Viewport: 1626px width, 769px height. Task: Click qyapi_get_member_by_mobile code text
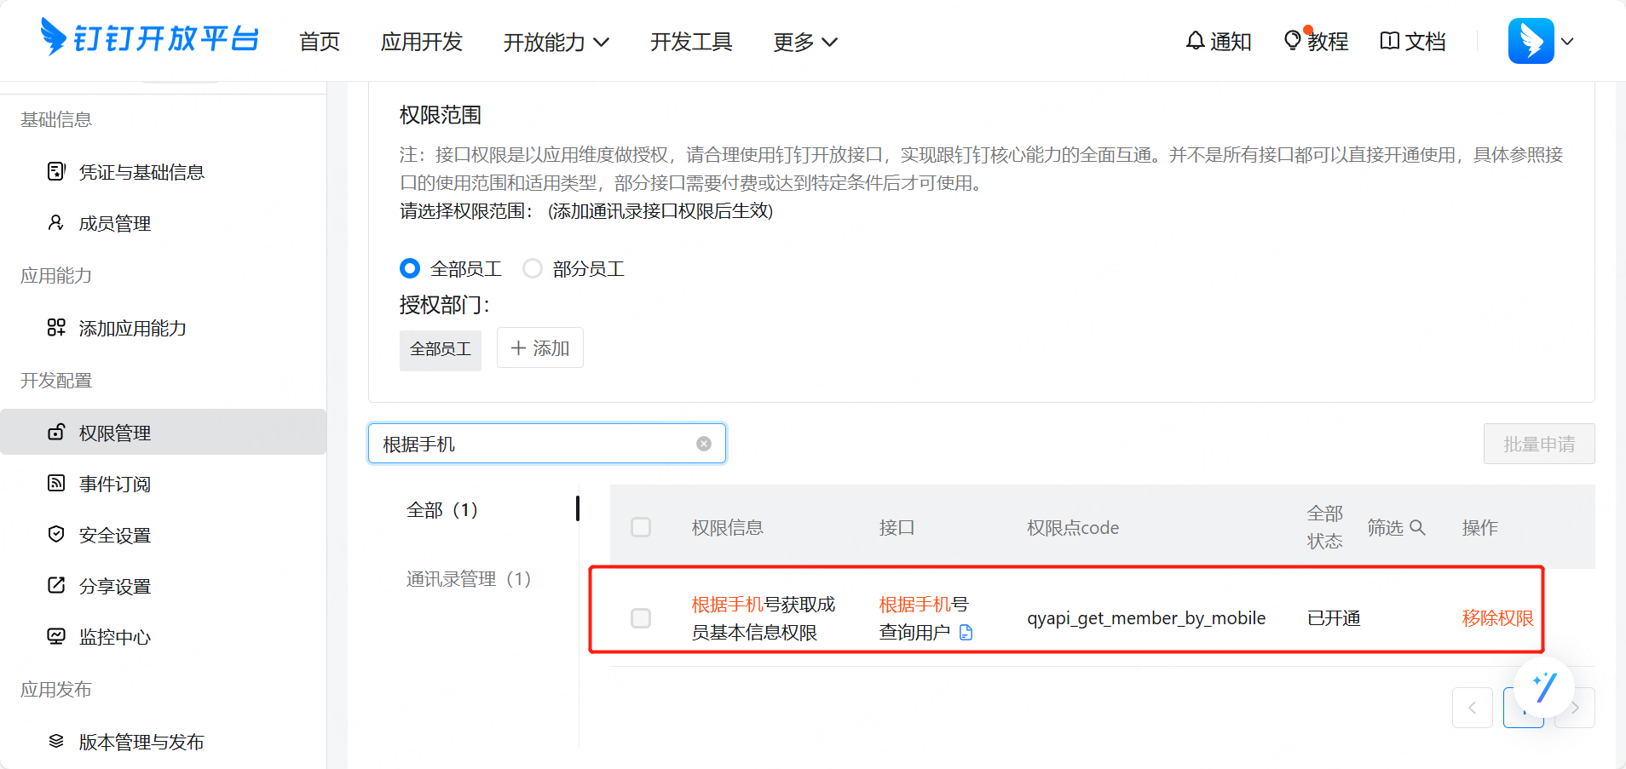point(1146,618)
